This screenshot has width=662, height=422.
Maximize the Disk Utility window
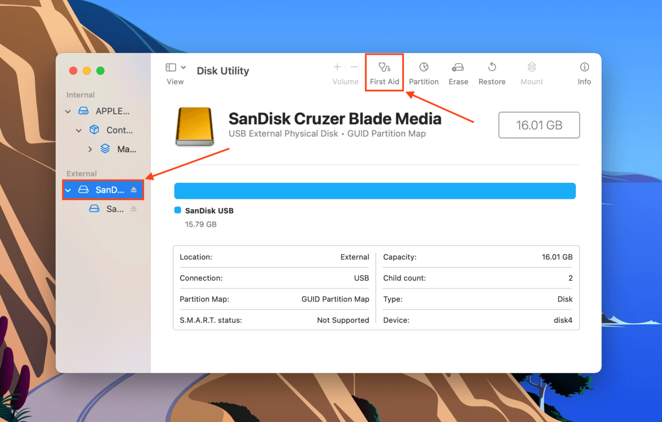[x=100, y=71]
